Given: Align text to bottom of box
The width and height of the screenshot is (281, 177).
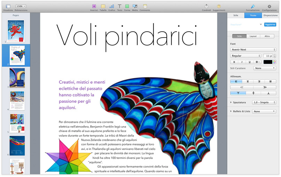Looking at the screenshot, I should point(268,93).
